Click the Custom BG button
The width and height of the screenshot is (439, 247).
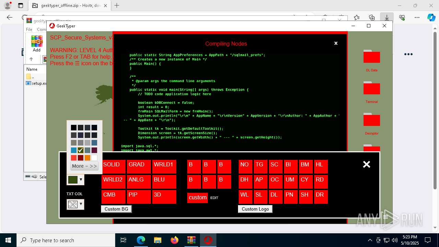[116, 209]
